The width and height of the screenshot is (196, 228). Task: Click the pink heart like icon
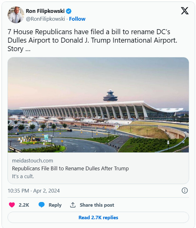click(x=12, y=205)
